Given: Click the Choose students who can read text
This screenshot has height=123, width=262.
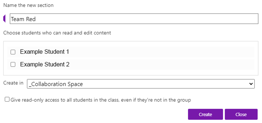Looking at the screenshot, I should click(57, 33).
